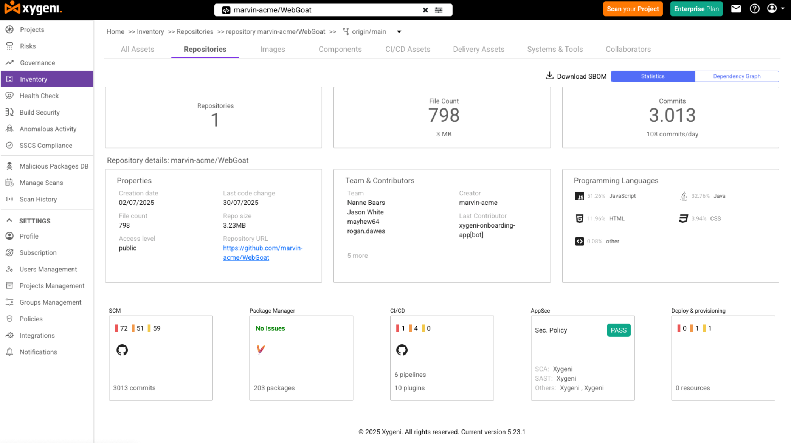
Task: Switch to Dependency Graph view
Action: 737,76
